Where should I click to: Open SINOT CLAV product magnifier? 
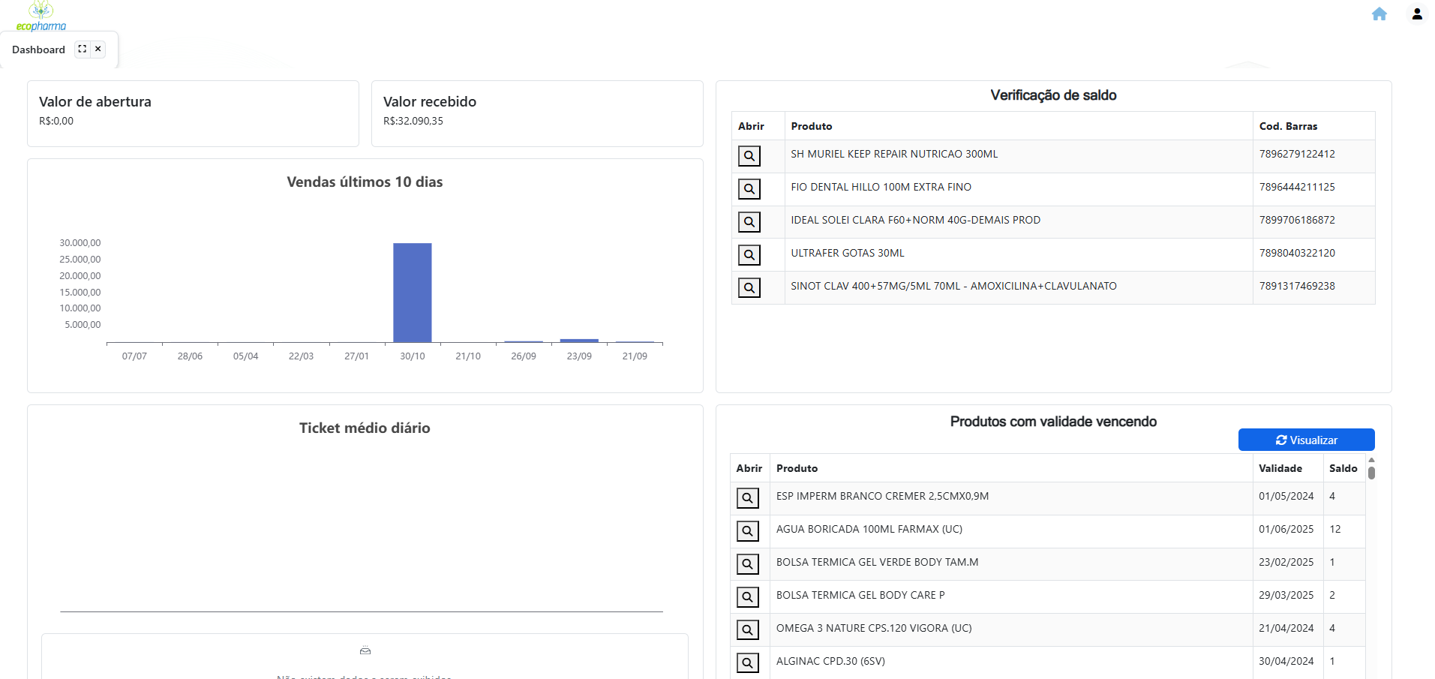(749, 288)
